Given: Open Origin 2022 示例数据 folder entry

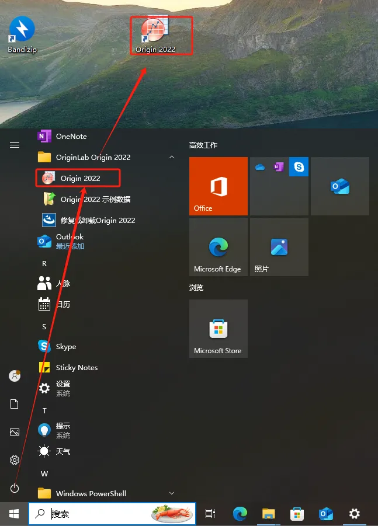Looking at the screenshot, I should click(86, 199).
